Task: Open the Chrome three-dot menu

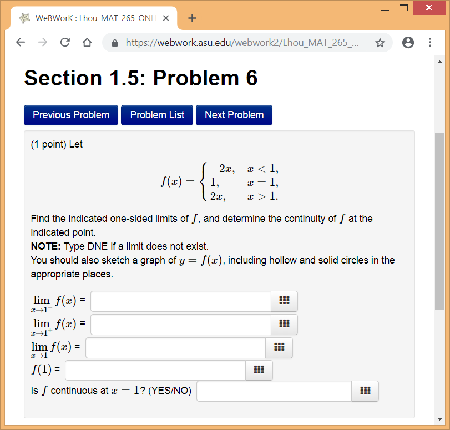Action: coord(429,43)
